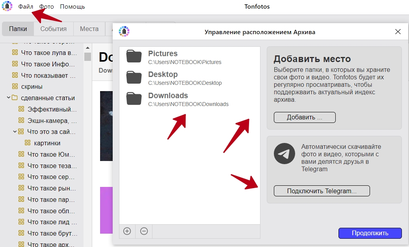Screen dimensions: 409x247
Task: Open the Фото menu
Action: (x=46, y=7)
